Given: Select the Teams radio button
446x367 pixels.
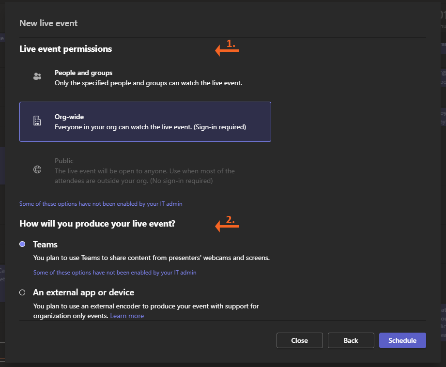Looking at the screenshot, I should [x=22, y=245].
